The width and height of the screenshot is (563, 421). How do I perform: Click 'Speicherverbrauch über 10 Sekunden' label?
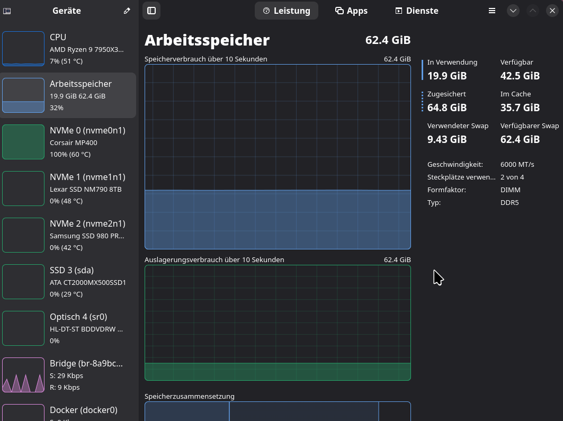click(205, 59)
